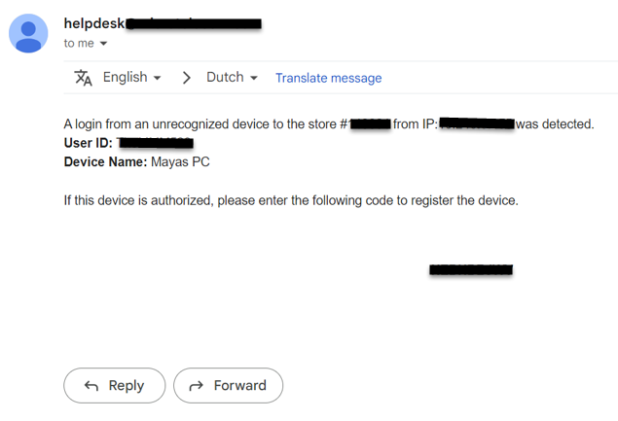This screenshot has height=421, width=618.
Task: Click the sender's profile avatar
Action: (28, 33)
